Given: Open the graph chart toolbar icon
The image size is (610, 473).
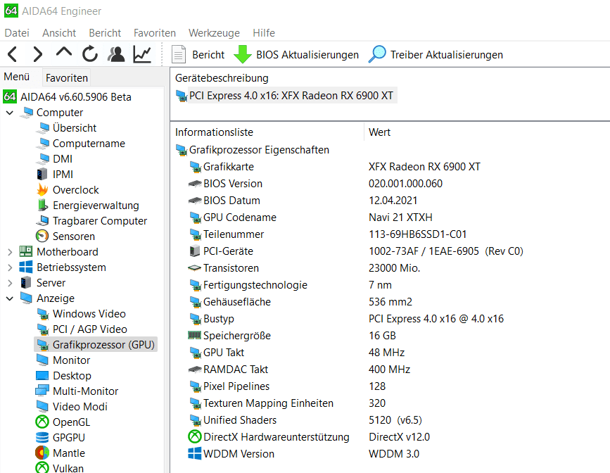Looking at the screenshot, I should 142,54.
